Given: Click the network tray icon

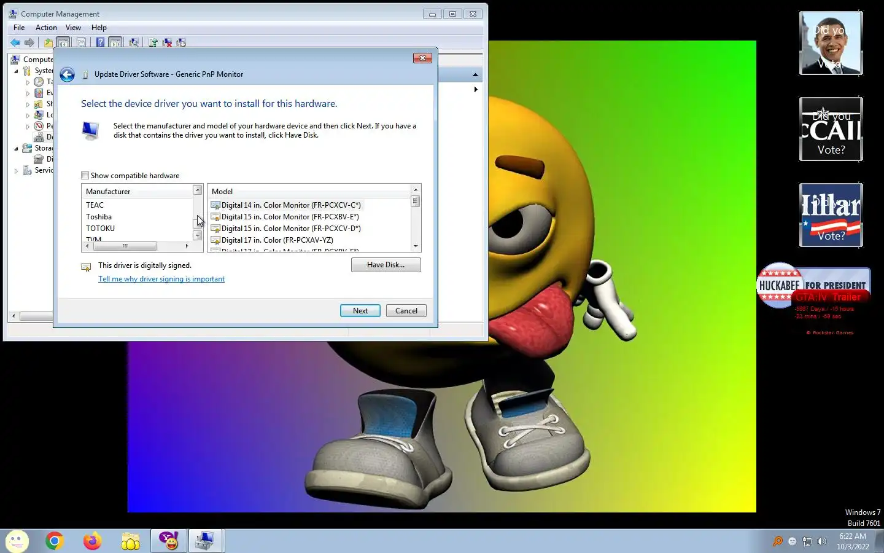Looking at the screenshot, I should (x=807, y=541).
